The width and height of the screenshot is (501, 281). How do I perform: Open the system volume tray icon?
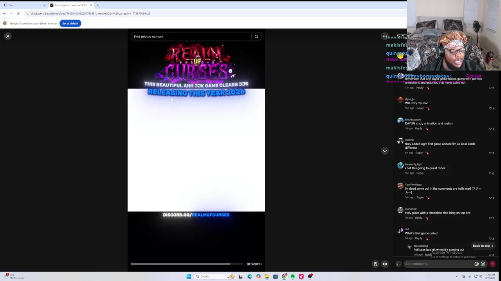(x=481, y=276)
